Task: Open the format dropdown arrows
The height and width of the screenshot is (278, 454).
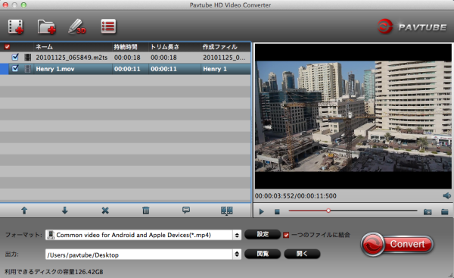Action: [x=237, y=235]
